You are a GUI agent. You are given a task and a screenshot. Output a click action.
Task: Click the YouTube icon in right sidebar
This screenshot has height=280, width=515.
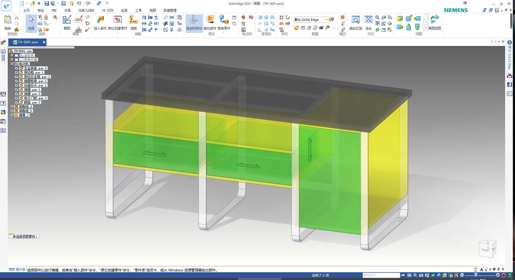pyautogui.click(x=510, y=76)
